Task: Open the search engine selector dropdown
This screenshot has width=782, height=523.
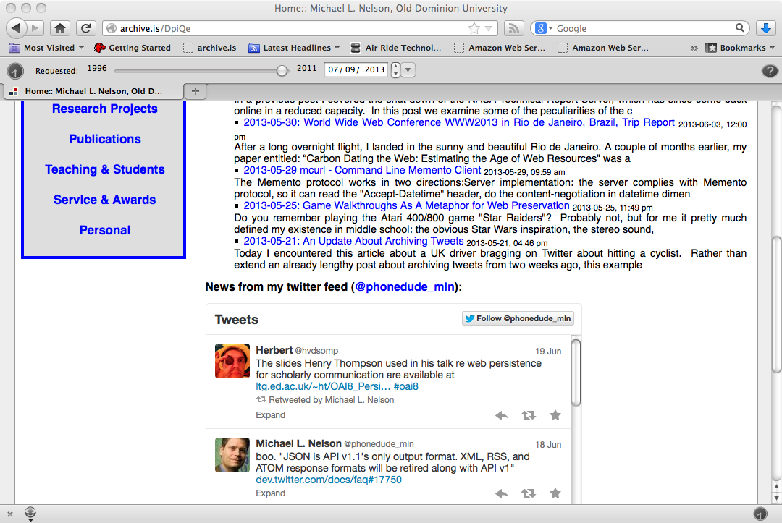Action: (544, 28)
